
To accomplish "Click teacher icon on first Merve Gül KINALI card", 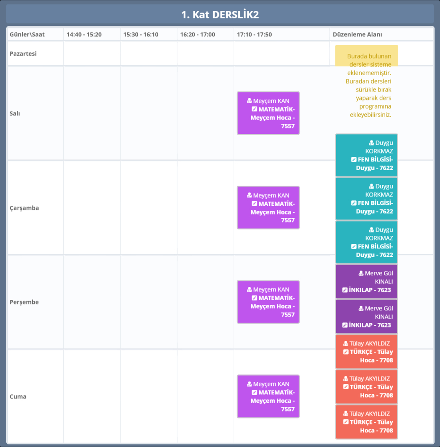I will 361,273.
